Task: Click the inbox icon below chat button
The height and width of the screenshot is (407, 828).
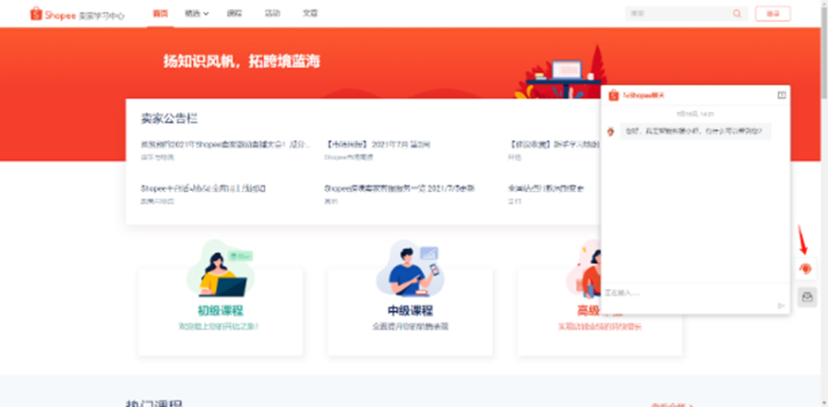Action: 807,296
